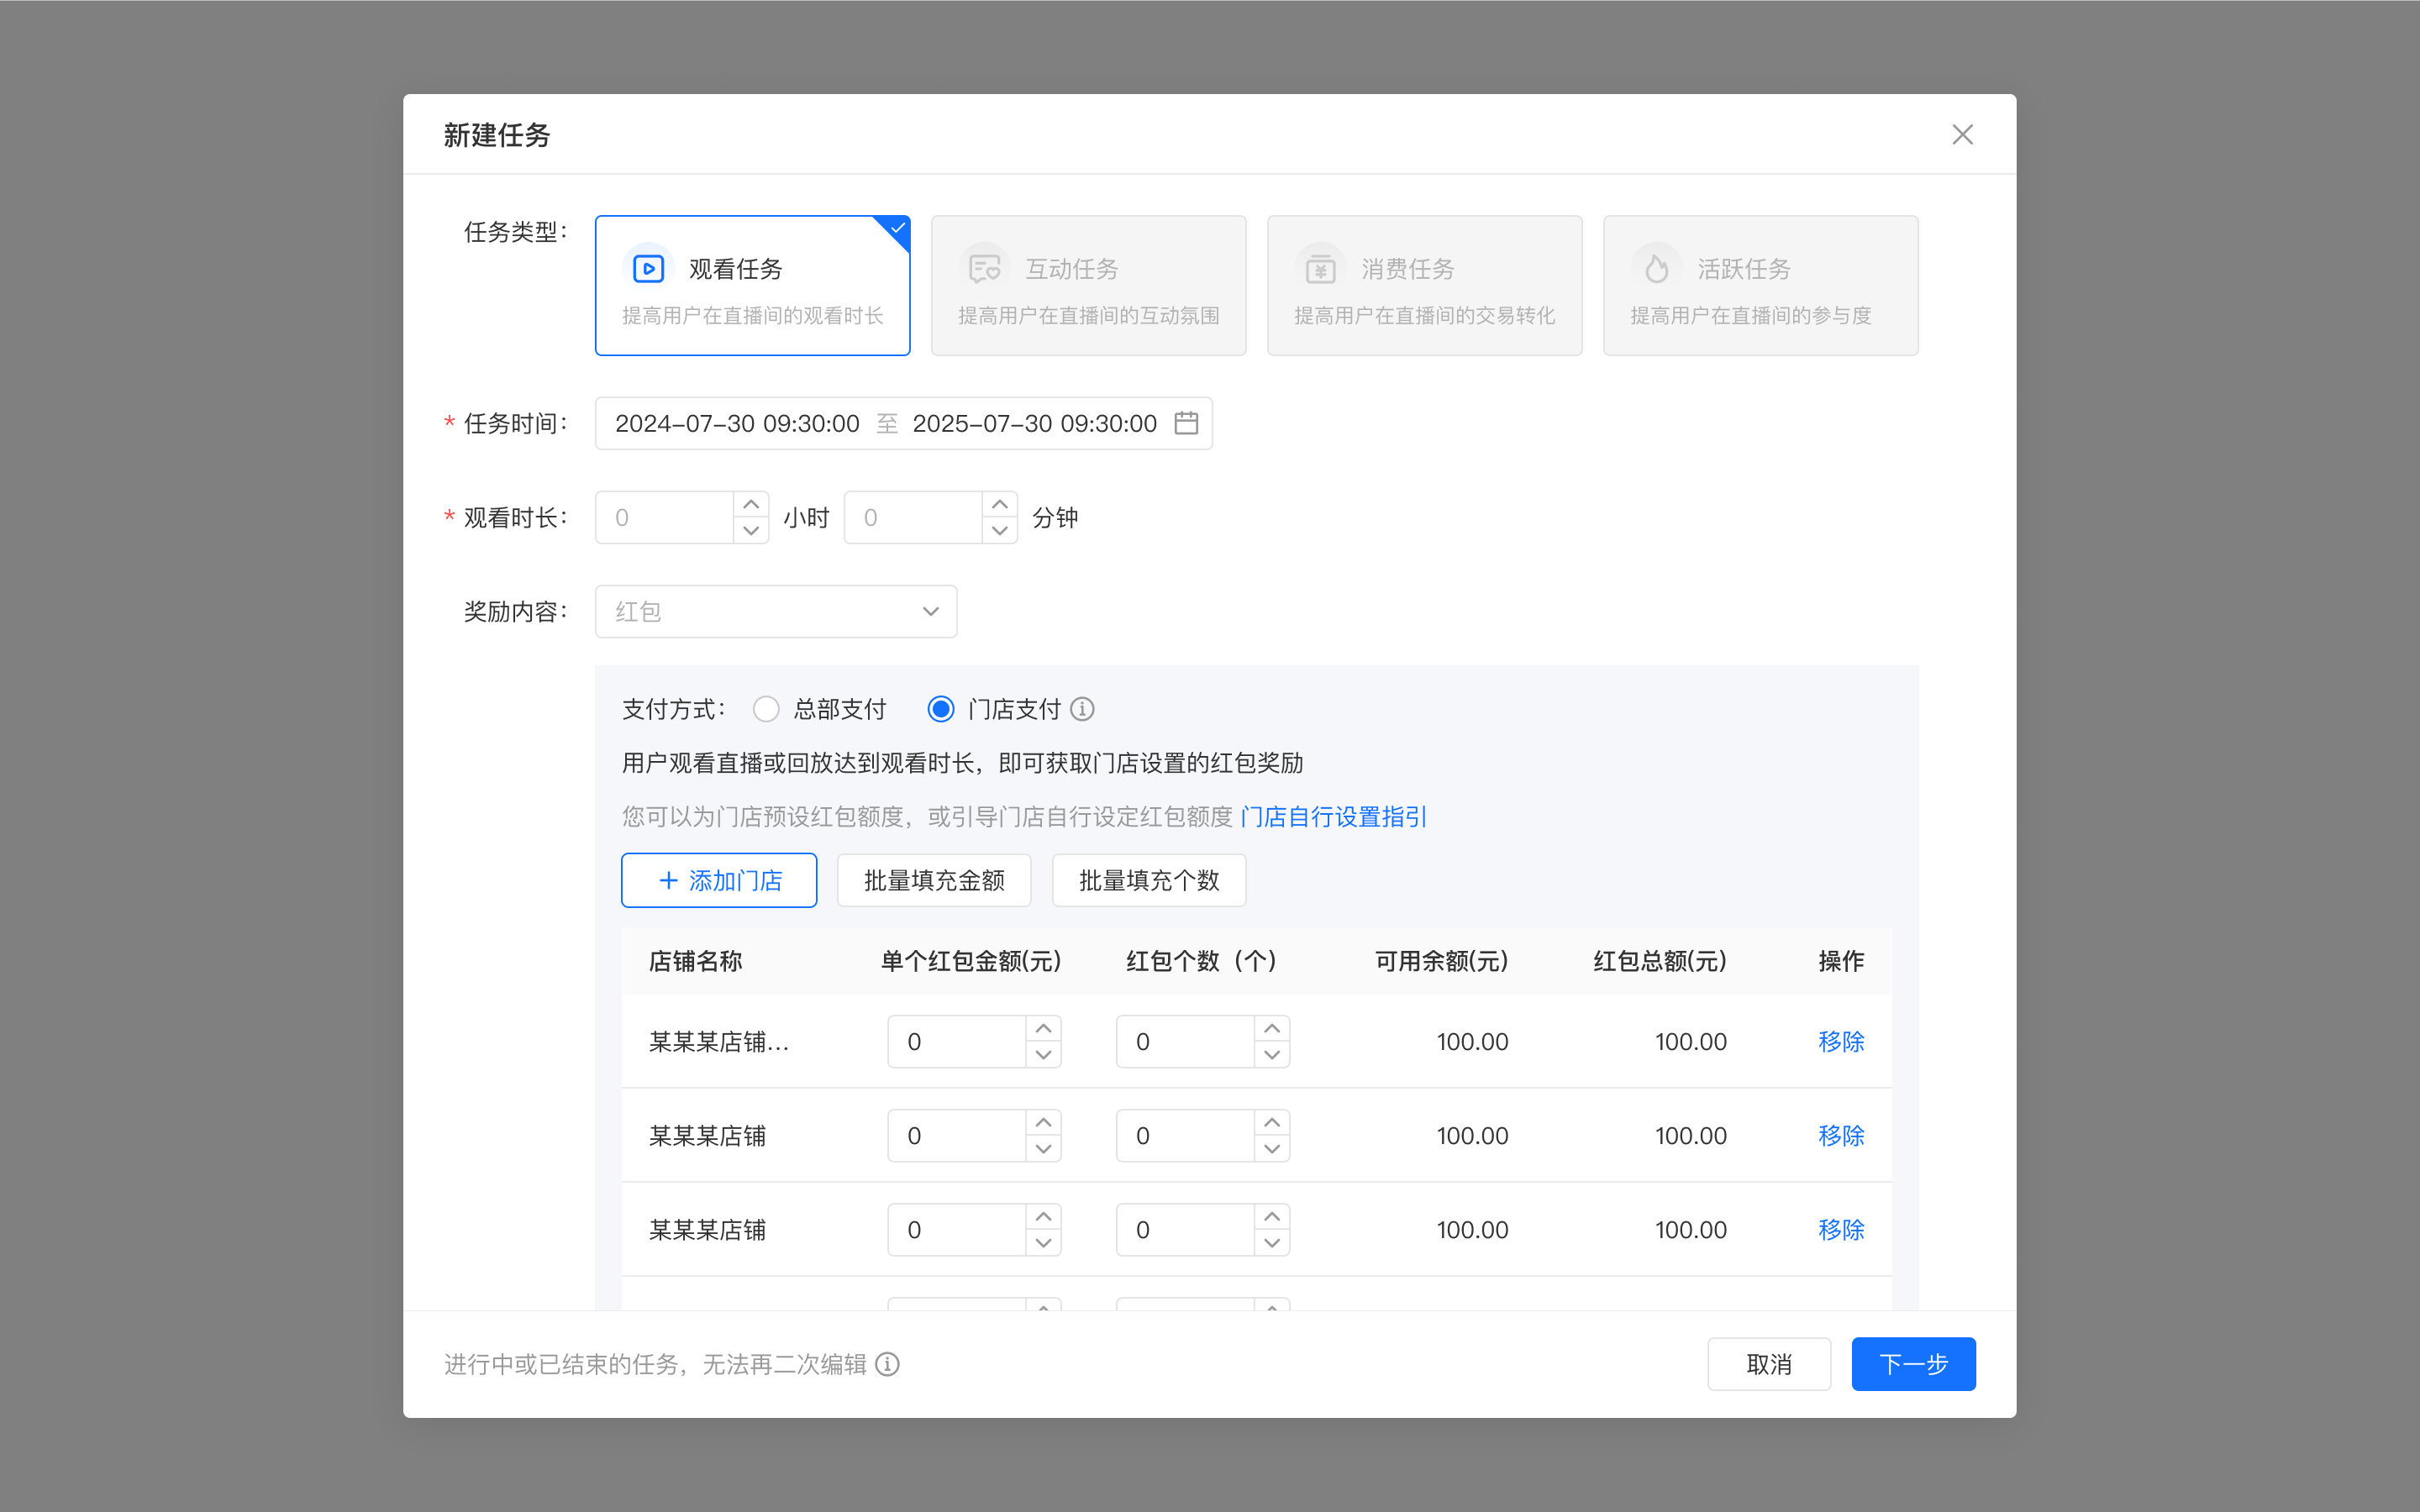Image resolution: width=2420 pixels, height=1512 pixels.
Task: Increase first row 单个红包金额 with up arrow
Action: pyautogui.click(x=1043, y=1029)
